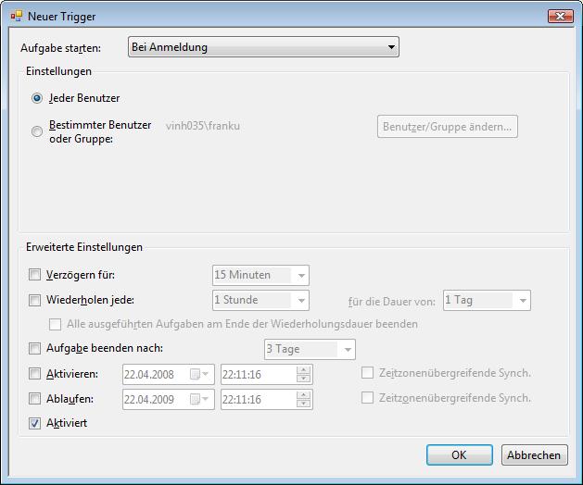The image size is (583, 485).
Task: Click the Einstellungen group label
Action: click(58, 71)
